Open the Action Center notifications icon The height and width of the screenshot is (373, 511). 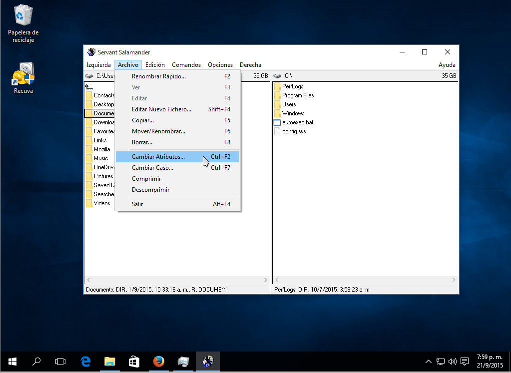coord(465,362)
